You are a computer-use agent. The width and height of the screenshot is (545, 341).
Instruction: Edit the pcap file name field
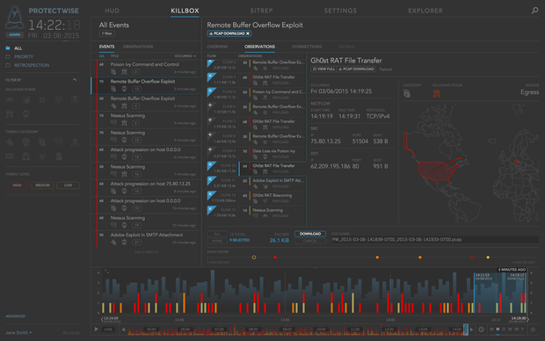(x=435, y=240)
